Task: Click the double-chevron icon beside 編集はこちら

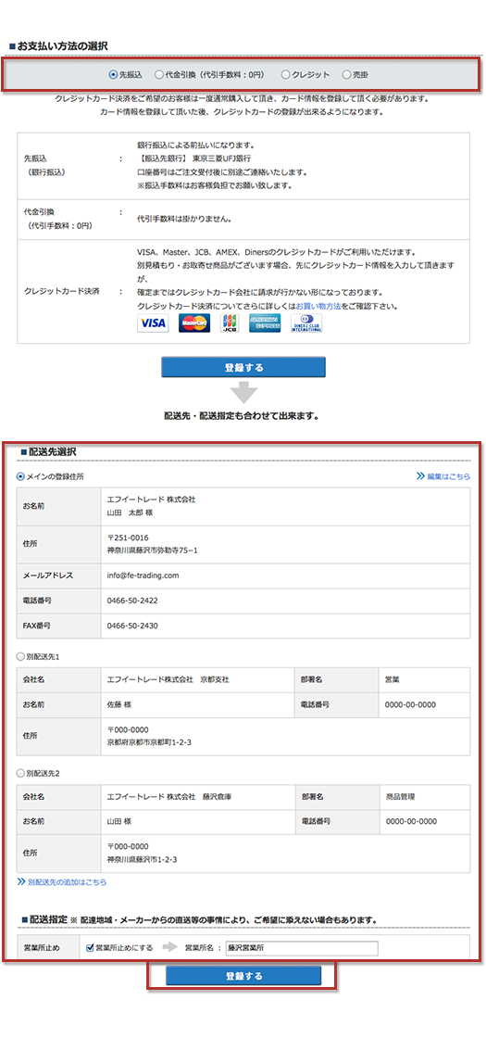Action: click(x=420, y=475)
